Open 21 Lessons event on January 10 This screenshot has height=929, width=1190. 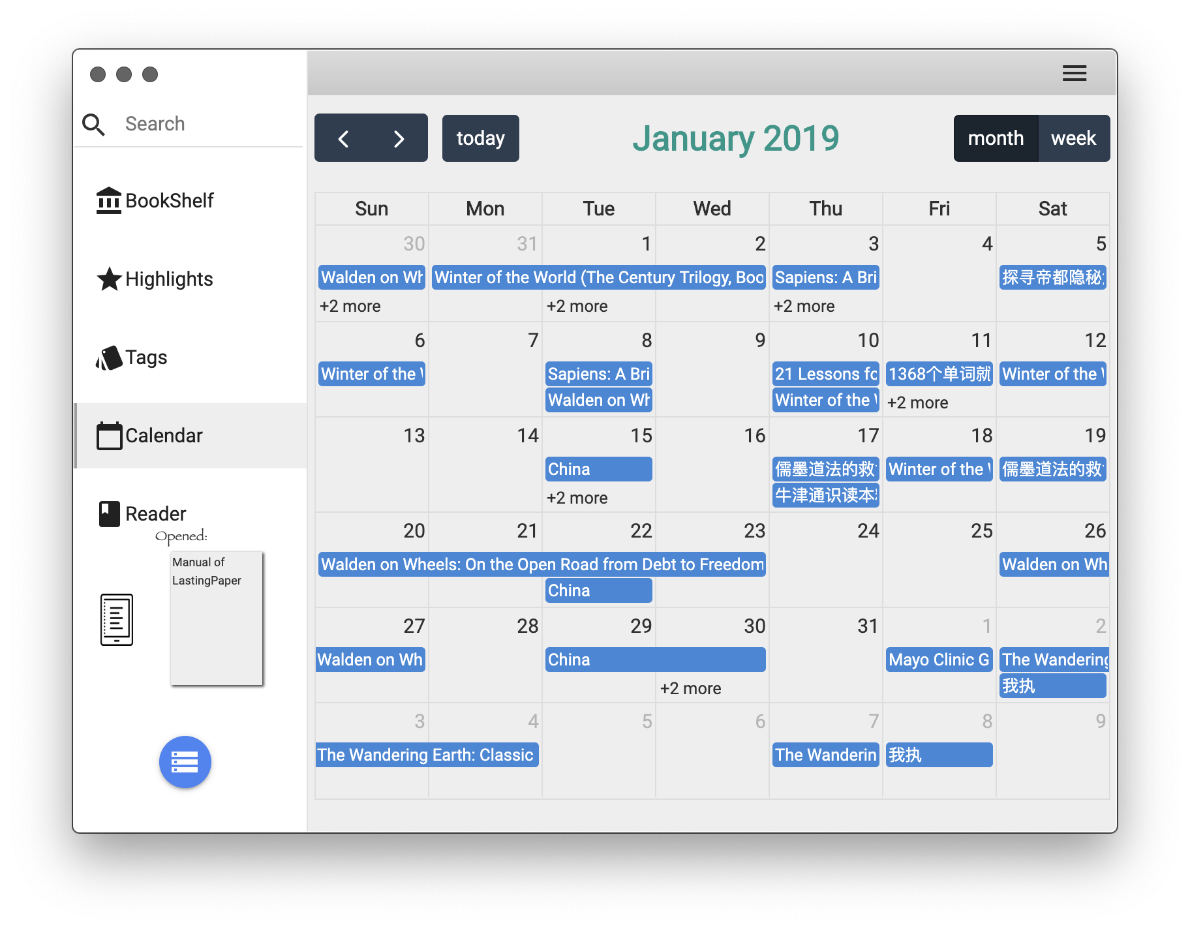(x=826, y=374)
